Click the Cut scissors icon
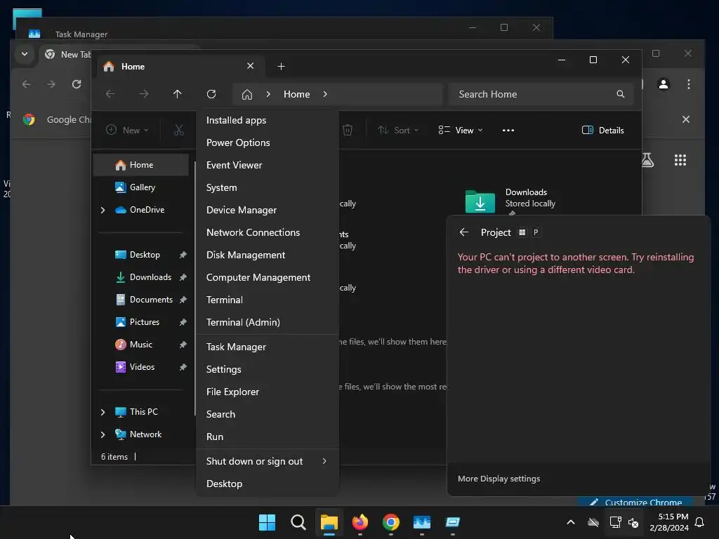 (179, 130)
